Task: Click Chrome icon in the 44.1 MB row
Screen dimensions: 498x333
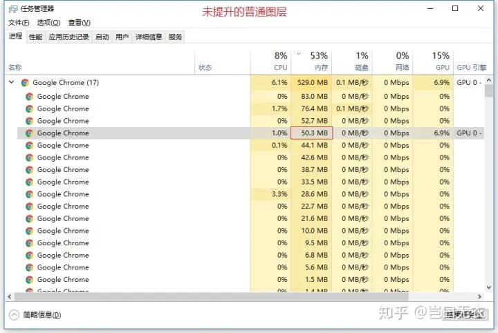Action: click(x=30, y=145)
